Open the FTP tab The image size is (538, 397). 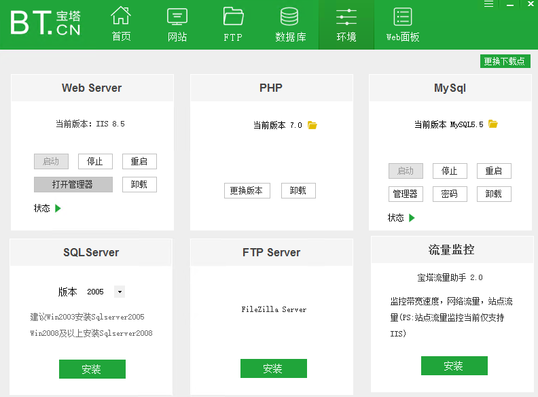233,24
